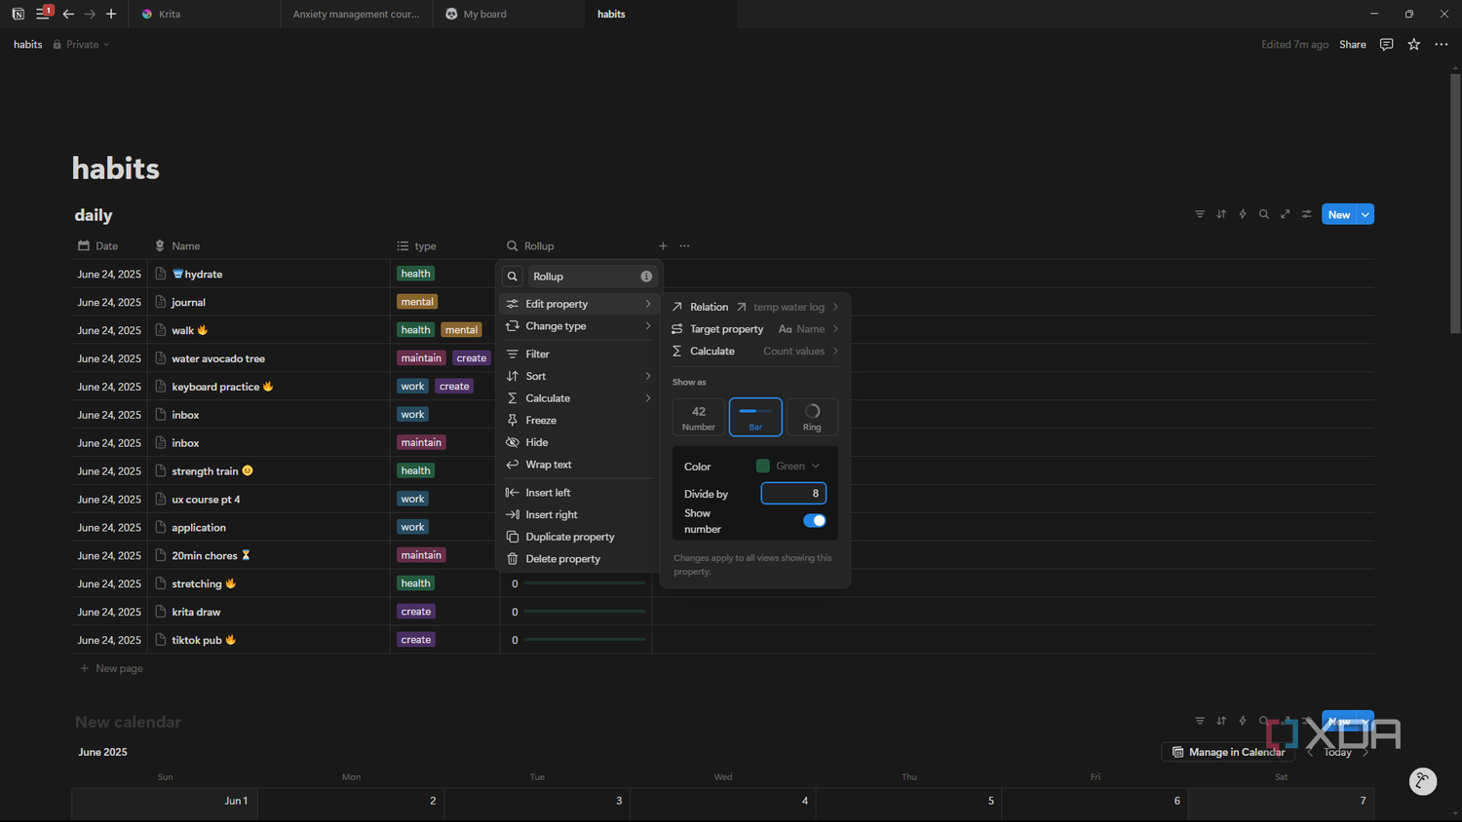Viewport: 1462px width, 822px height.
Task: Open the Private visibility dropdown
Action: click(81, 45)
